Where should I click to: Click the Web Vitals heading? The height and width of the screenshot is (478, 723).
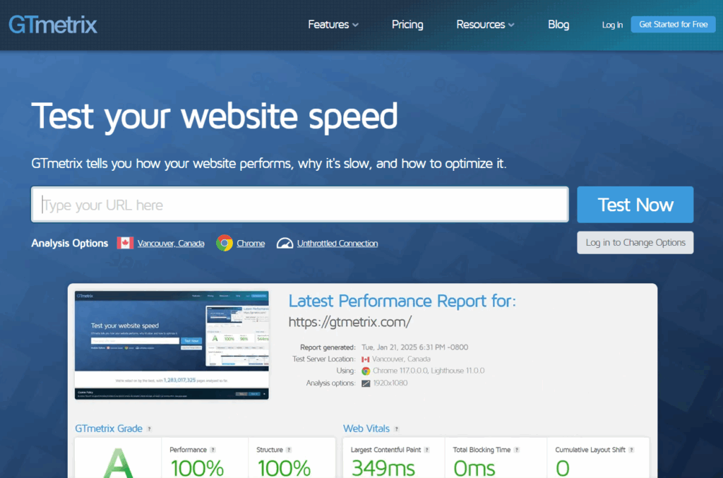pos(366,429)
